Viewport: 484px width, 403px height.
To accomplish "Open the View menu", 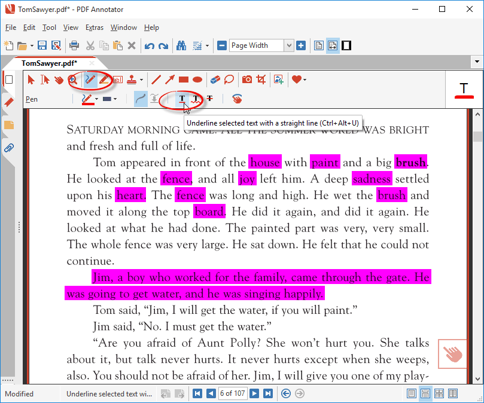I will pyautogui.click(x=71, y=28).
